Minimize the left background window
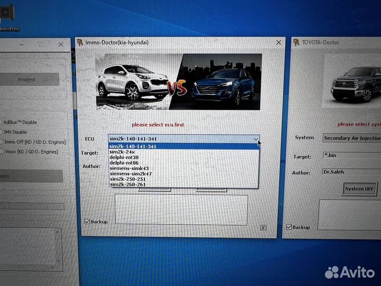This screenshot has width=381, height=286. 21,44
